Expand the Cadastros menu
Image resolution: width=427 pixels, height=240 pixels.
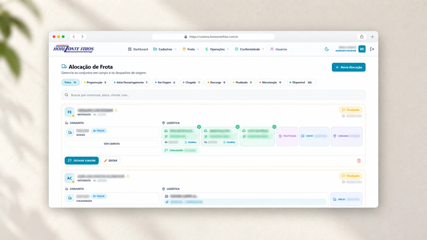click(x=165, y=49)
